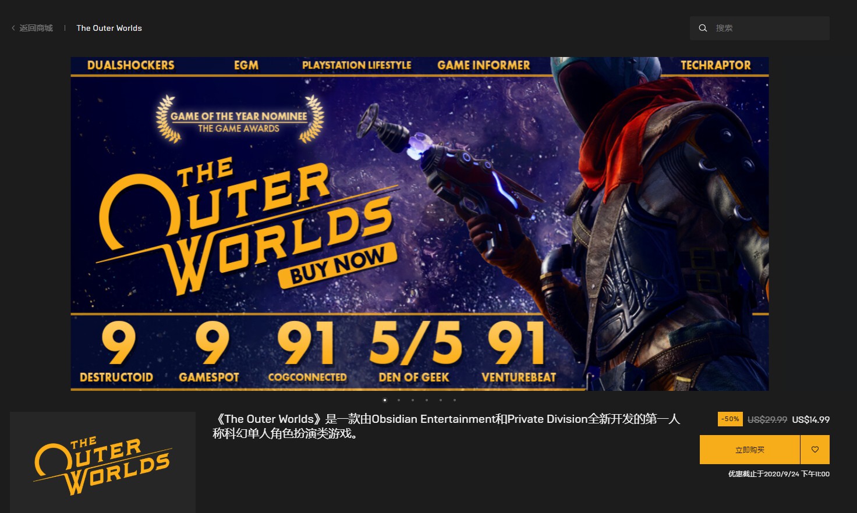Go back via the 返回商城 link
The height and width of the screenshot is (513, 857).
[x=36, y=28]
